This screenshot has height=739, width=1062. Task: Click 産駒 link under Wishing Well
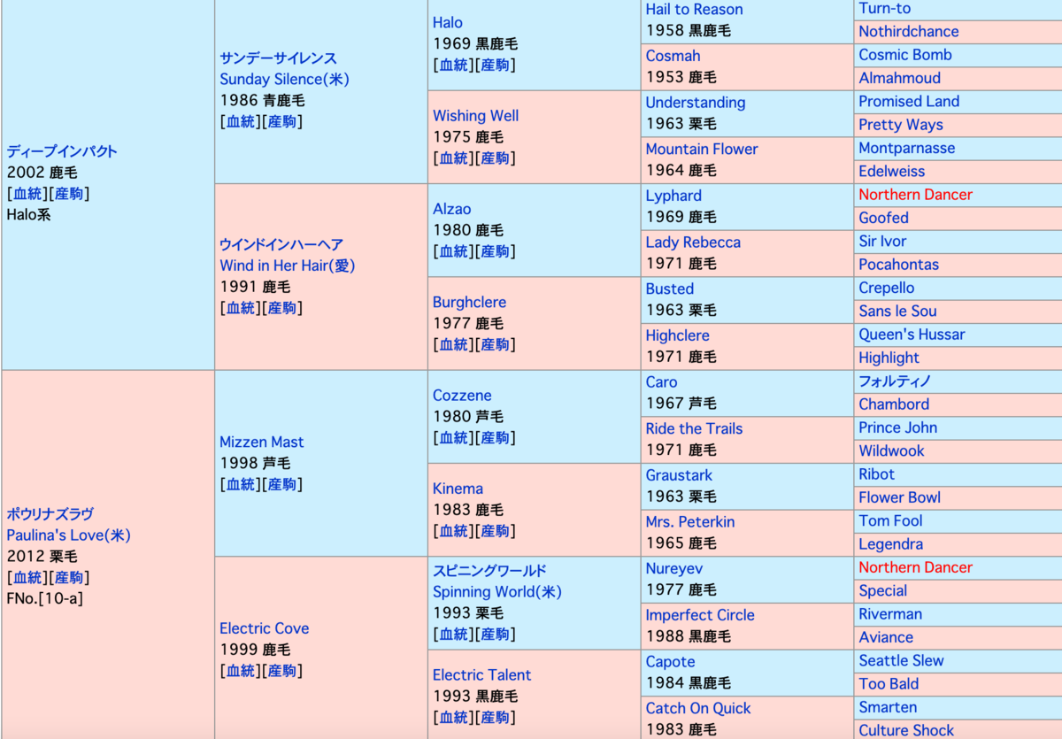[496, 158]
